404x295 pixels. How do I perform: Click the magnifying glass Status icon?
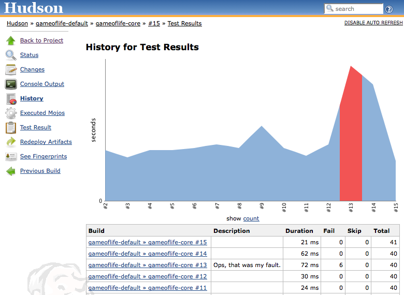[11, 55]
